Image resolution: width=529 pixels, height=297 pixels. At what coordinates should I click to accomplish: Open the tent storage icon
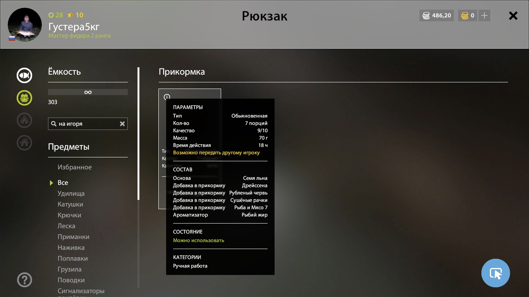24,120
